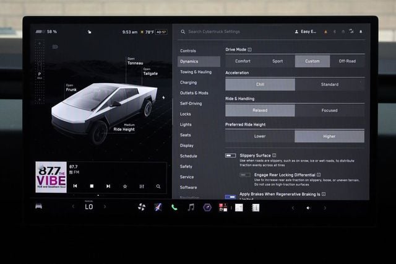Open the Music note app in dock
The height and width of the screenshot is (264, 396).
tap(191, 208)
